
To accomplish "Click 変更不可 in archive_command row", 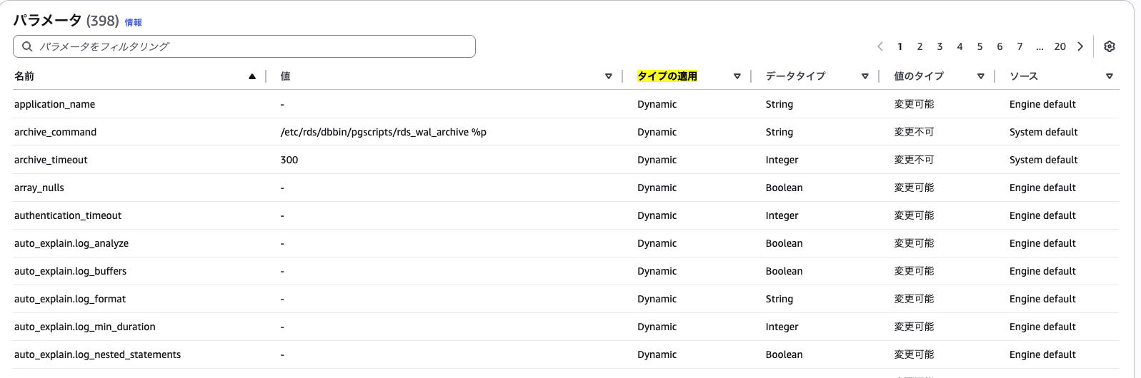I will point(914,132).
